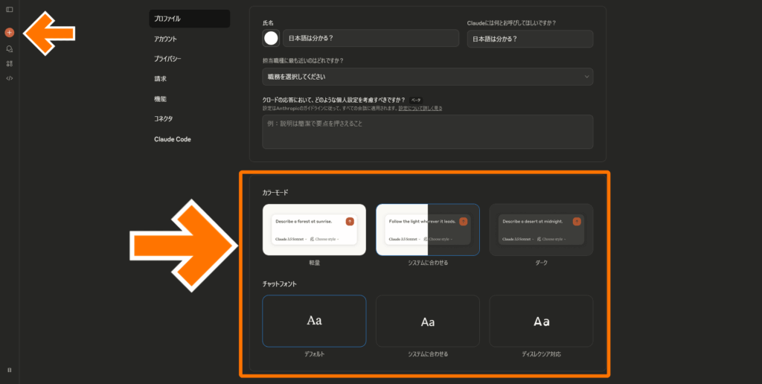This screenshot has width=762, height=384.
Task: Click the ベータ badge
Action: click(416, 100)
